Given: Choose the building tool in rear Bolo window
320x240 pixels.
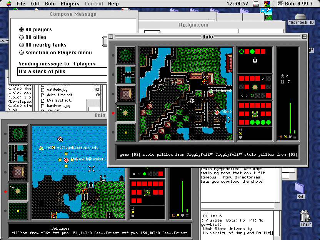Looking at the screenshot, I should 18,172.
